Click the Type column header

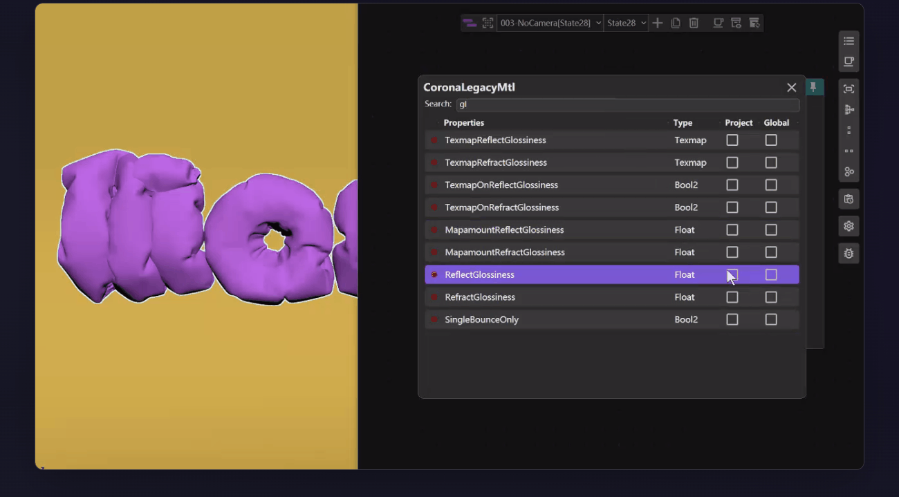683,123
